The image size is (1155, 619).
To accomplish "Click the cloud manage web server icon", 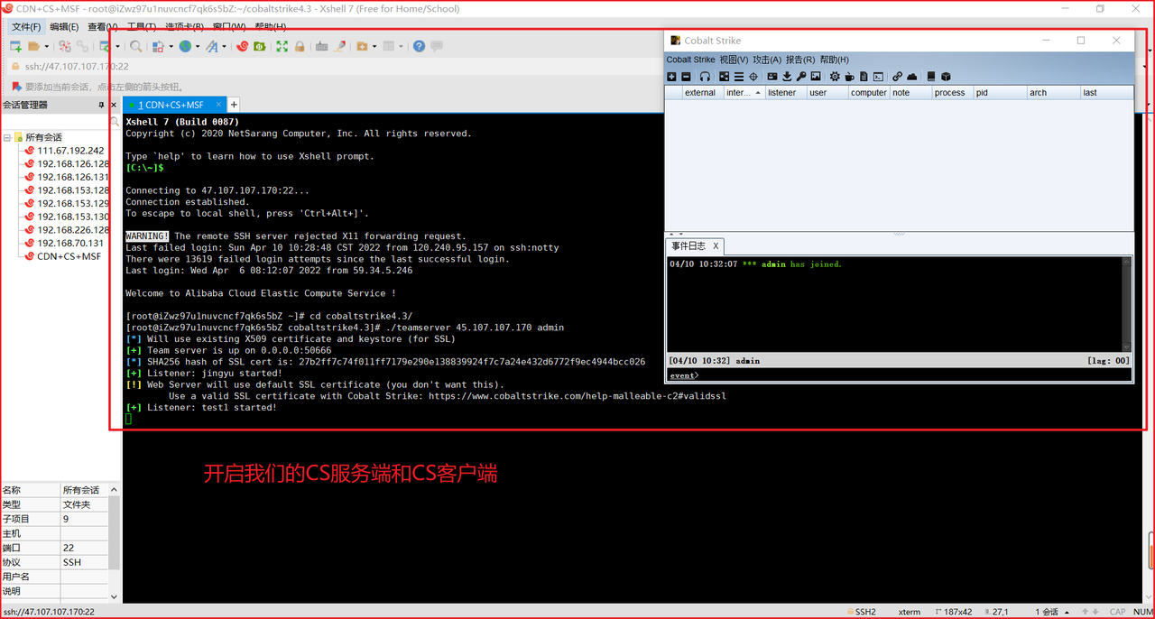I will point(912,77).
